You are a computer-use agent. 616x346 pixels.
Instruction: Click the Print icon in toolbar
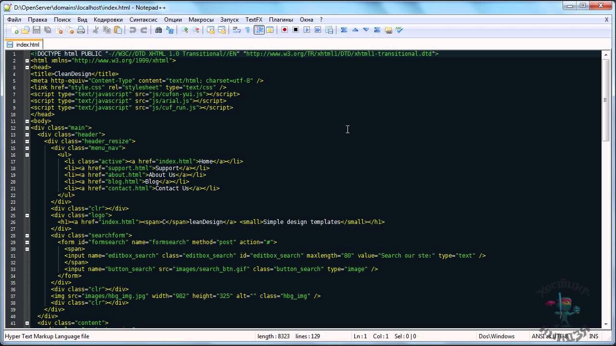pyautogui.click(x=81, y=30)
